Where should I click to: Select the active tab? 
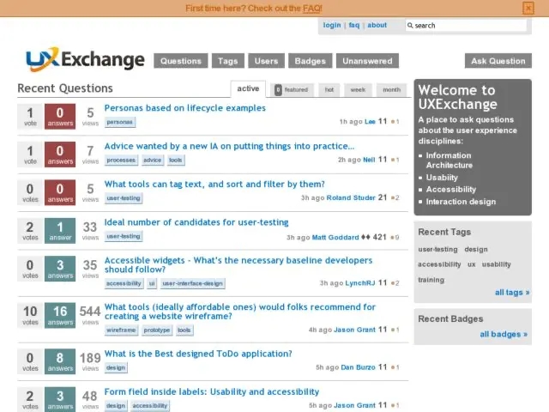(x=248, y=88)
